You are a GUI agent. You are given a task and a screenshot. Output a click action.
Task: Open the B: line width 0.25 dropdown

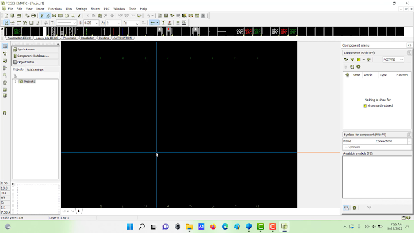point(96,23)
